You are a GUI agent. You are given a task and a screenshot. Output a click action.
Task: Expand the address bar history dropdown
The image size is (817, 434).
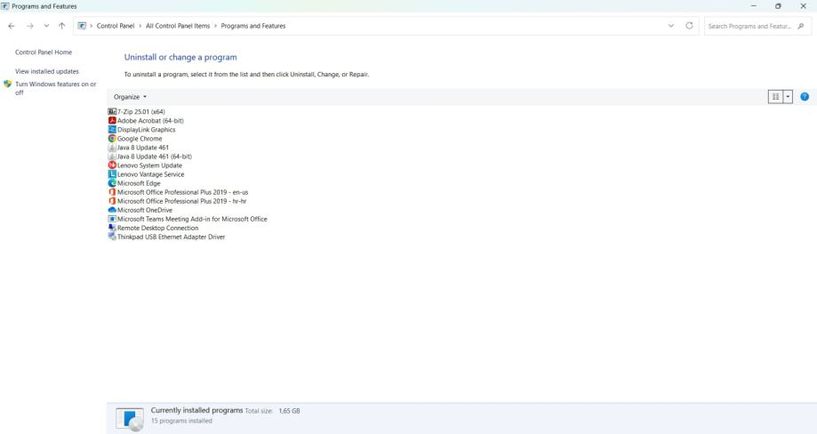pyautogui.click(x=671, y=26)
